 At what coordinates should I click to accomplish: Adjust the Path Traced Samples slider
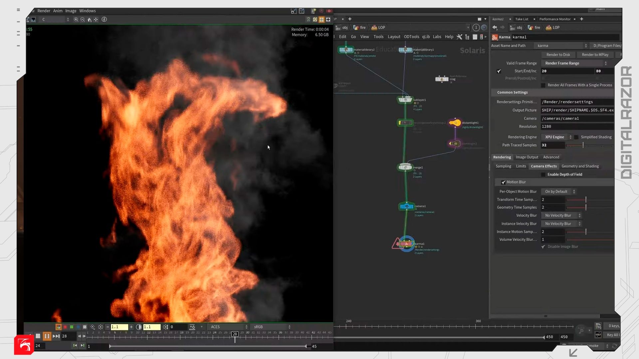(583, 145)
